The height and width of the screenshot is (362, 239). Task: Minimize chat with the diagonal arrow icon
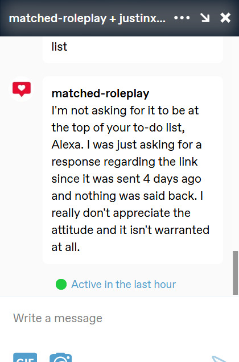click(x=205, y=18)
